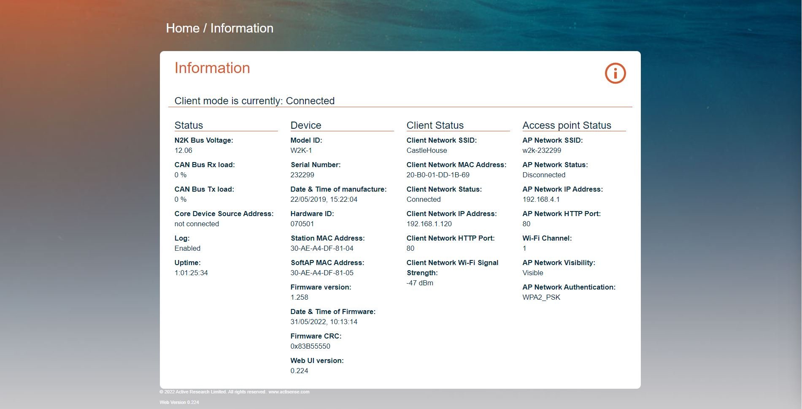The height and width of the screenshot is (409, 802).
Task: Open the www.actisense.com footer link
Action: tap(289, 392)
